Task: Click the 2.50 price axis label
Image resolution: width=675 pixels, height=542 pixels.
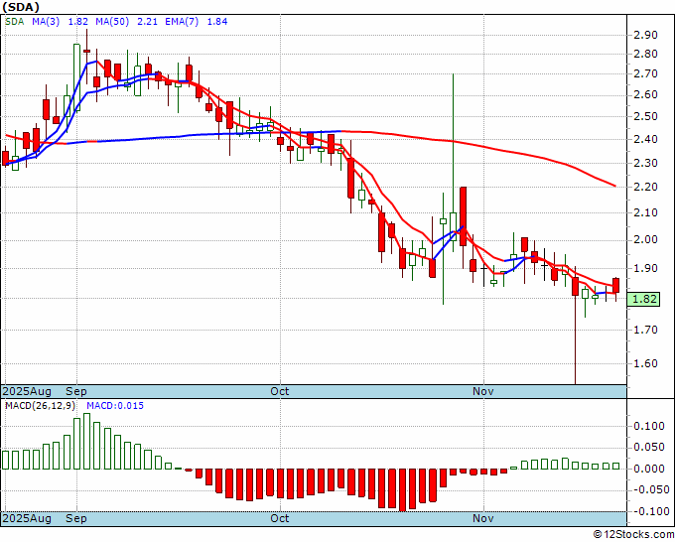Action: tap(645, 117)
